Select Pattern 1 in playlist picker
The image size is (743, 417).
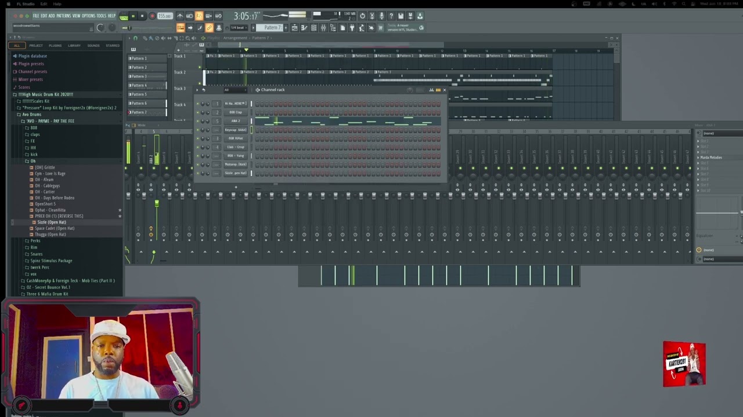pyautogui.click(x=148, y=58)
